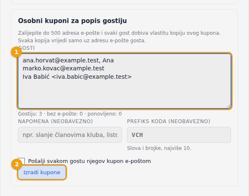Screen dimensions: 249x196
Task: Click the Izradi kupone button
Action: pos(42,173)
